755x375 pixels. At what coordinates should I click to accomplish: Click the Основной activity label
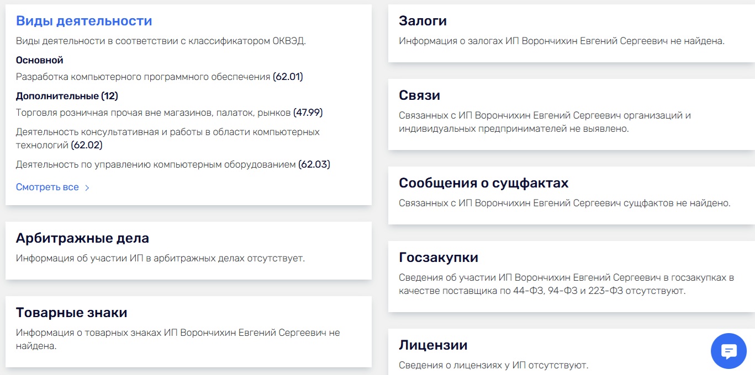[40, 60]
